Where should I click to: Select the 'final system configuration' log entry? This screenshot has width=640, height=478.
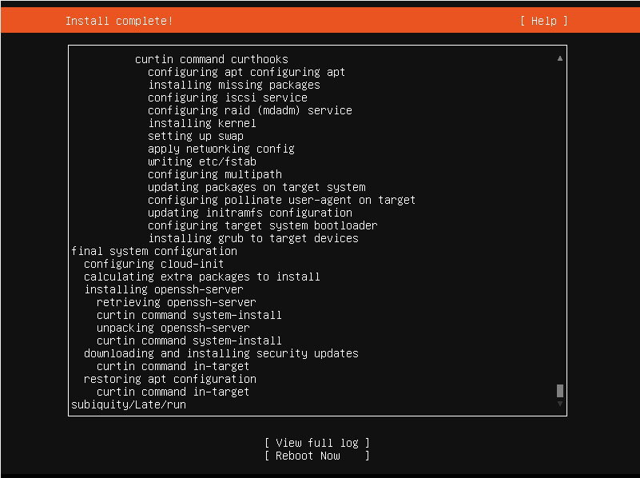tap(154, 251)
